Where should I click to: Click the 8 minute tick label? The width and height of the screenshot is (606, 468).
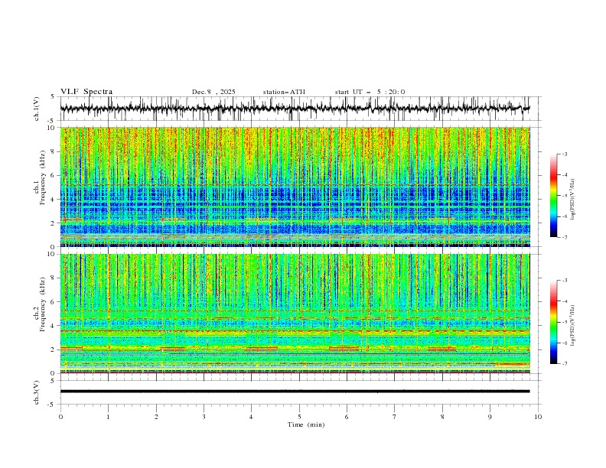pos(442,417)
